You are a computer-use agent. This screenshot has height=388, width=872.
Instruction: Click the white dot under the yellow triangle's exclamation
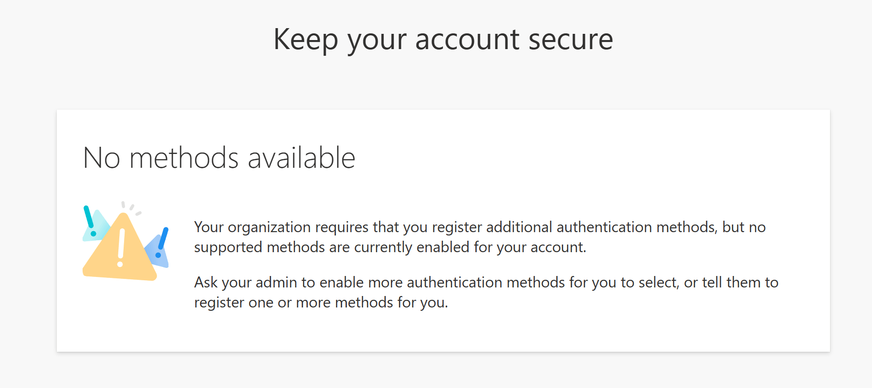pyautogui.click(x=120, y=264)
